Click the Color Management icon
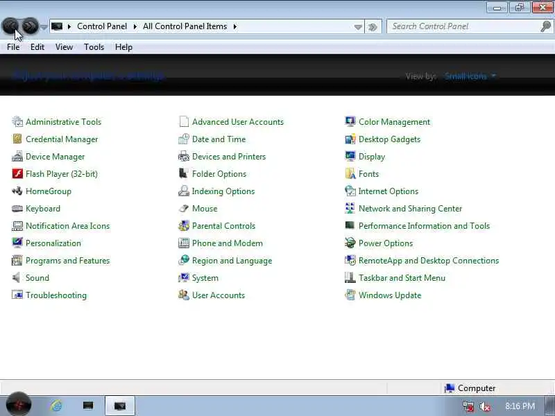555x416 pixels. tap(350, 122)
